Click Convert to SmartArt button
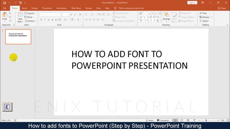The image size is (230, 129). (124, 21)
